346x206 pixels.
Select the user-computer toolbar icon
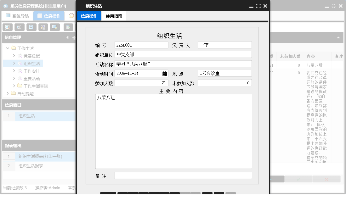(x=43, y=27)
